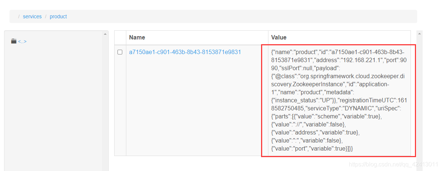Click the right table panel scroll-up arrow

[x=420, y=34]
